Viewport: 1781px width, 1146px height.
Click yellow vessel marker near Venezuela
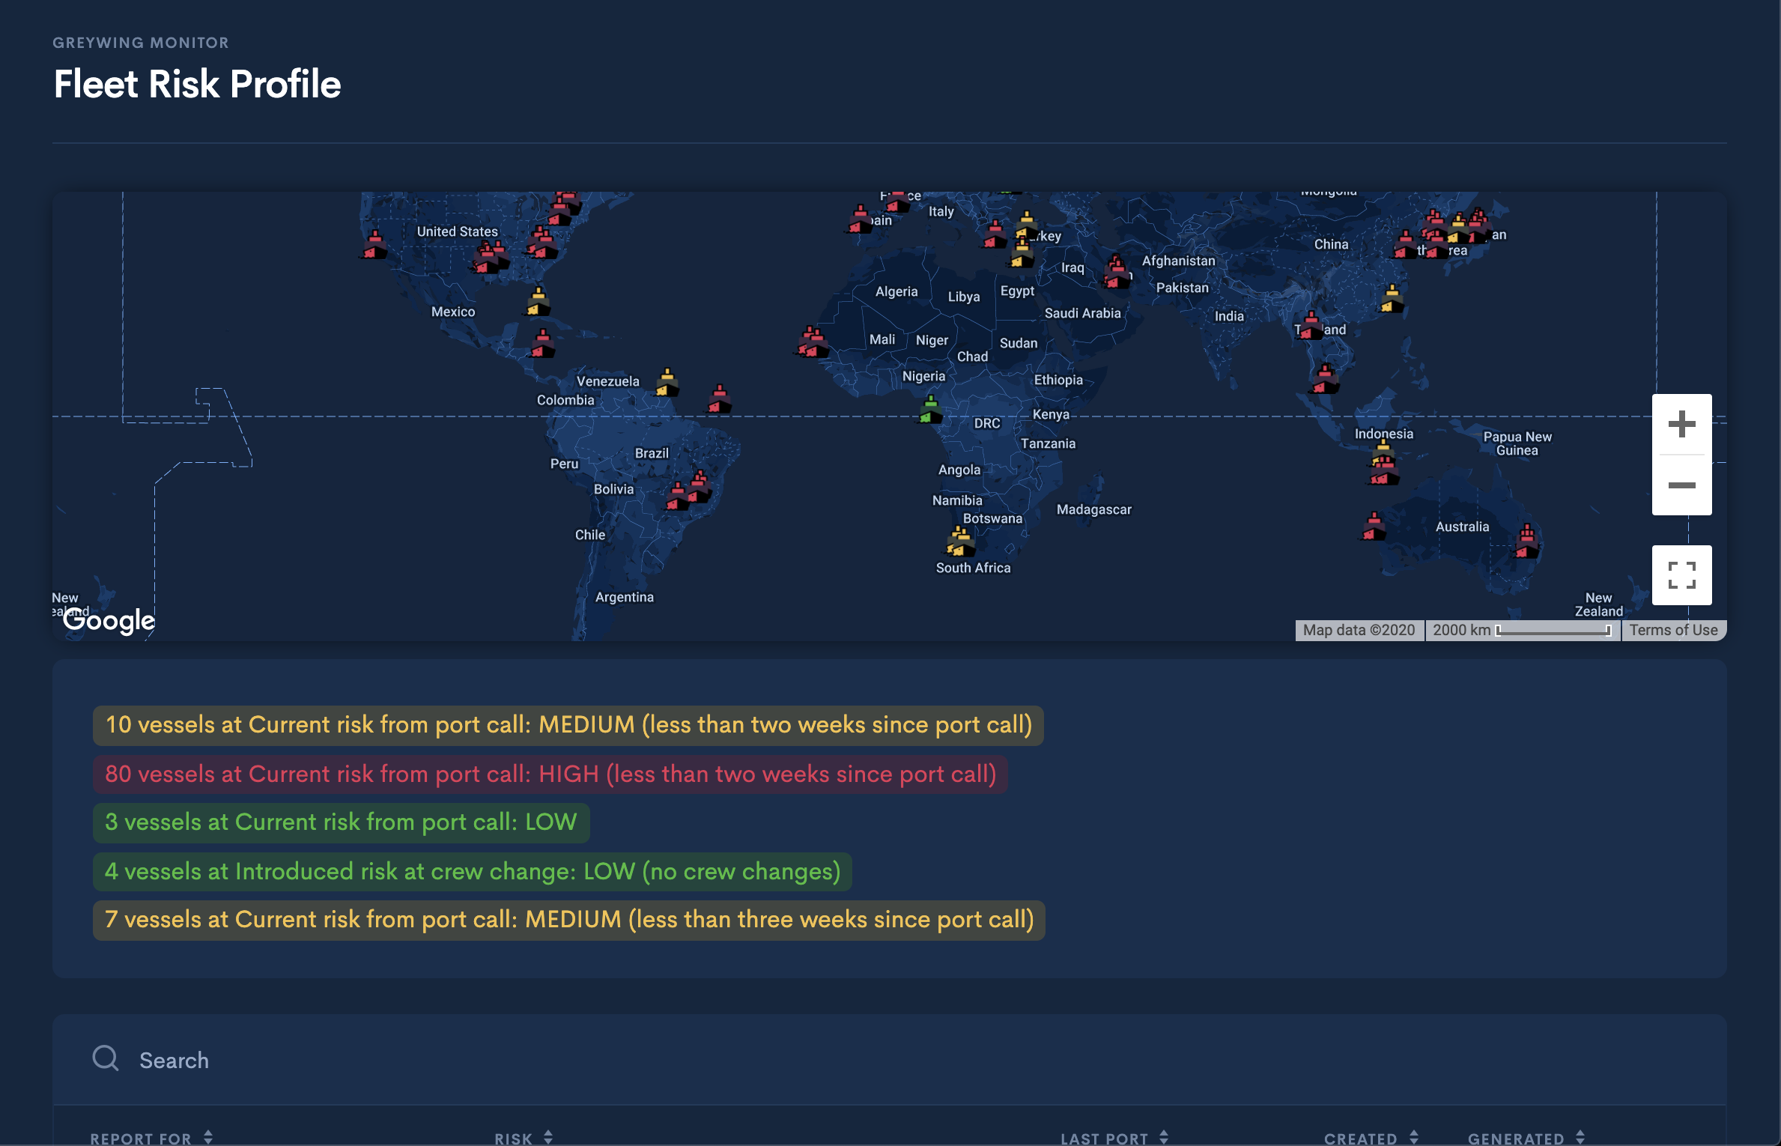click(667, 383)
